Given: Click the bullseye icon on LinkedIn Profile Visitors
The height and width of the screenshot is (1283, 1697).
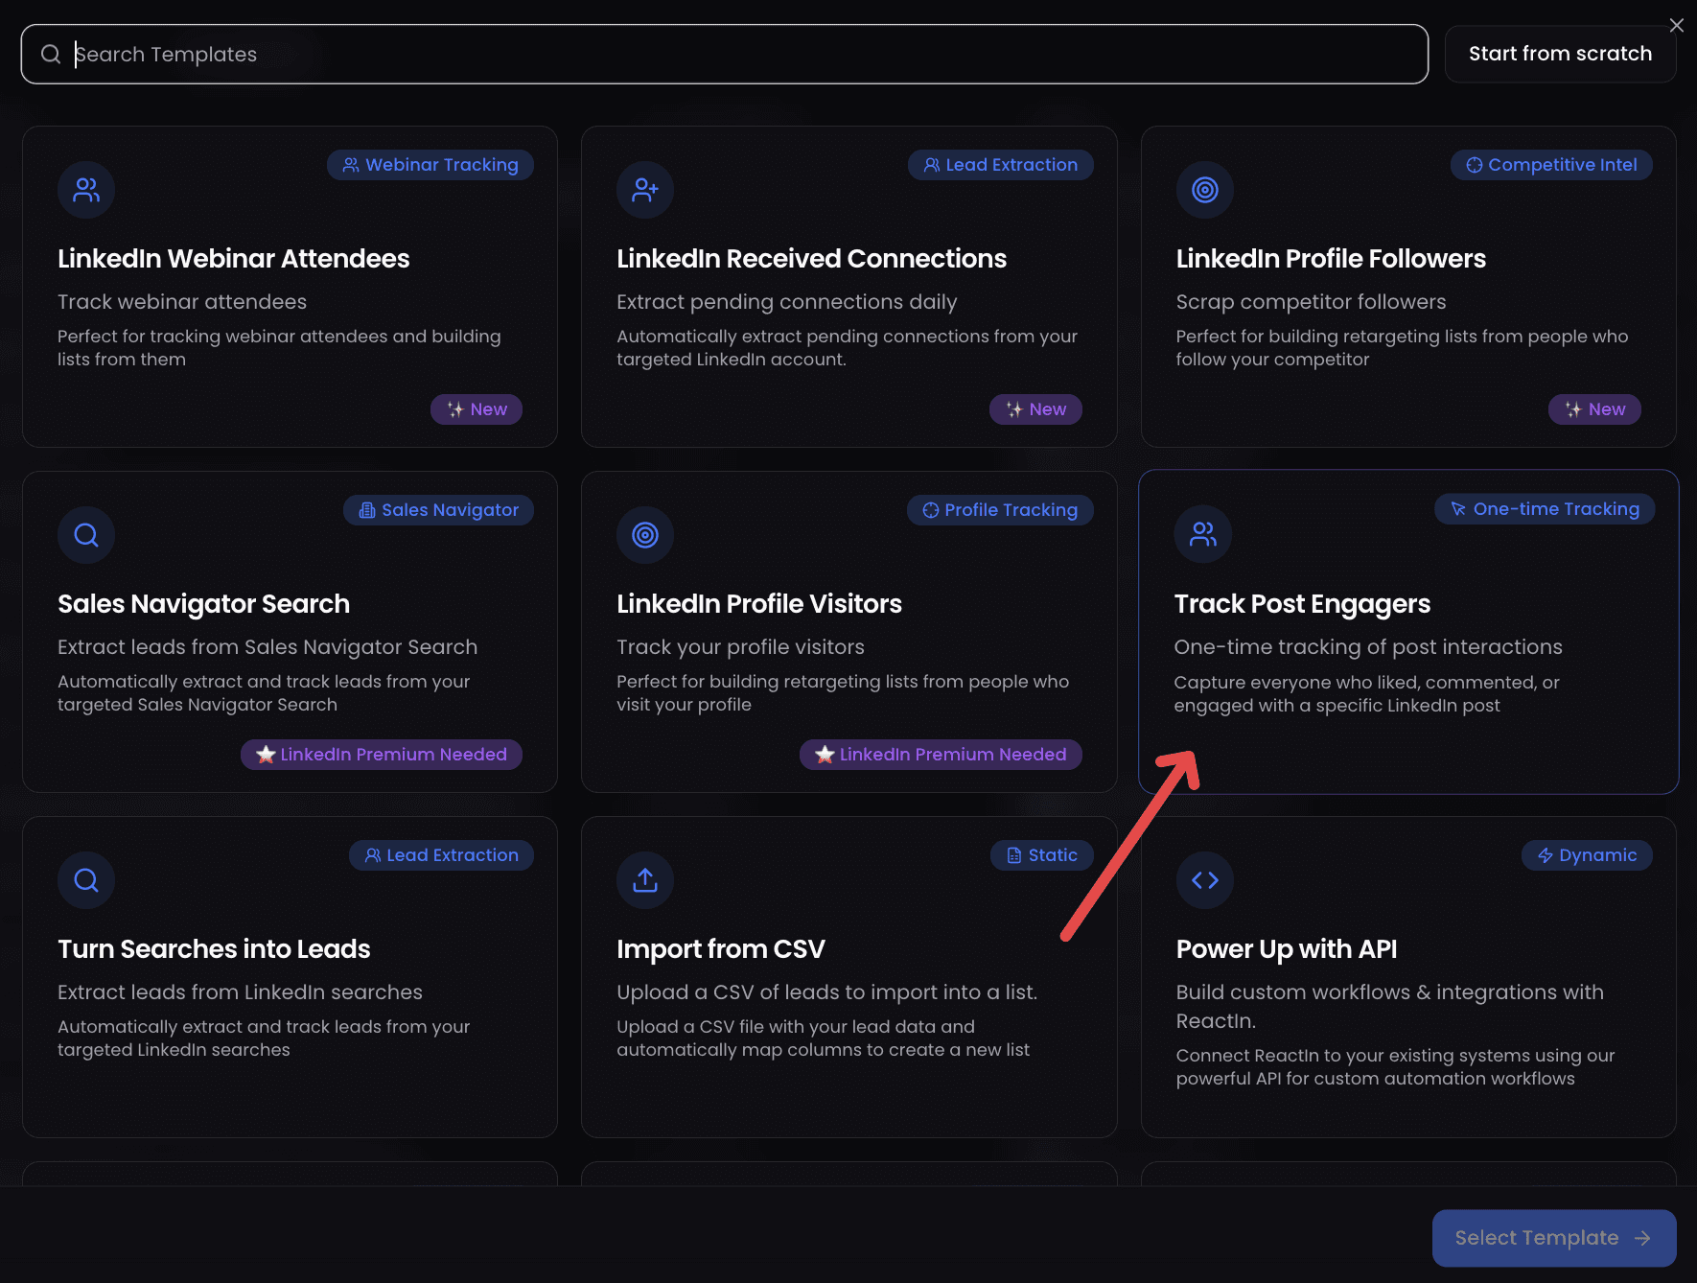Looking at the screenshot, I should (x=644, y=535).
